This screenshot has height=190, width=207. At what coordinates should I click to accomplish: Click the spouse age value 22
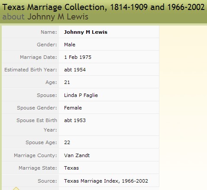pos(67,142)
